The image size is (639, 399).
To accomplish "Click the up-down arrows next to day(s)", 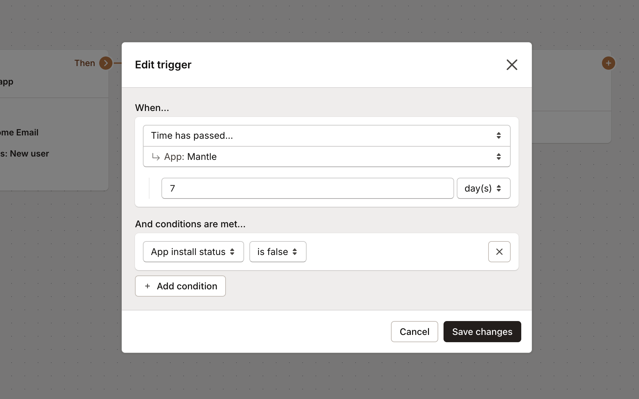I will click(x=499, y=188).
